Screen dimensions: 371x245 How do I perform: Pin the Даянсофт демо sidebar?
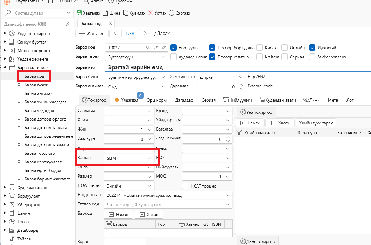(x=68, y=24)
